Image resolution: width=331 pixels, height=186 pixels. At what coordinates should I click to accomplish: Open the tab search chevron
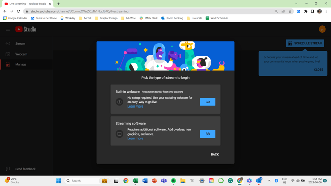pos(296,4)
